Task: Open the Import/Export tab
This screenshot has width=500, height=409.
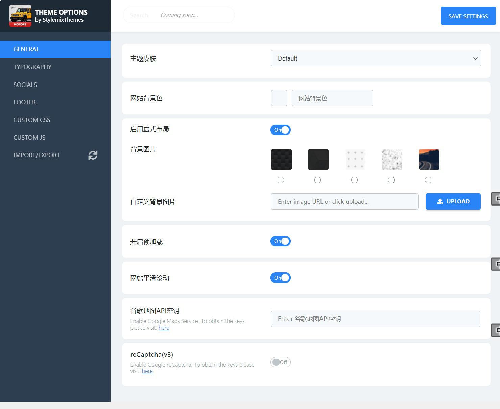Action: 55,155
